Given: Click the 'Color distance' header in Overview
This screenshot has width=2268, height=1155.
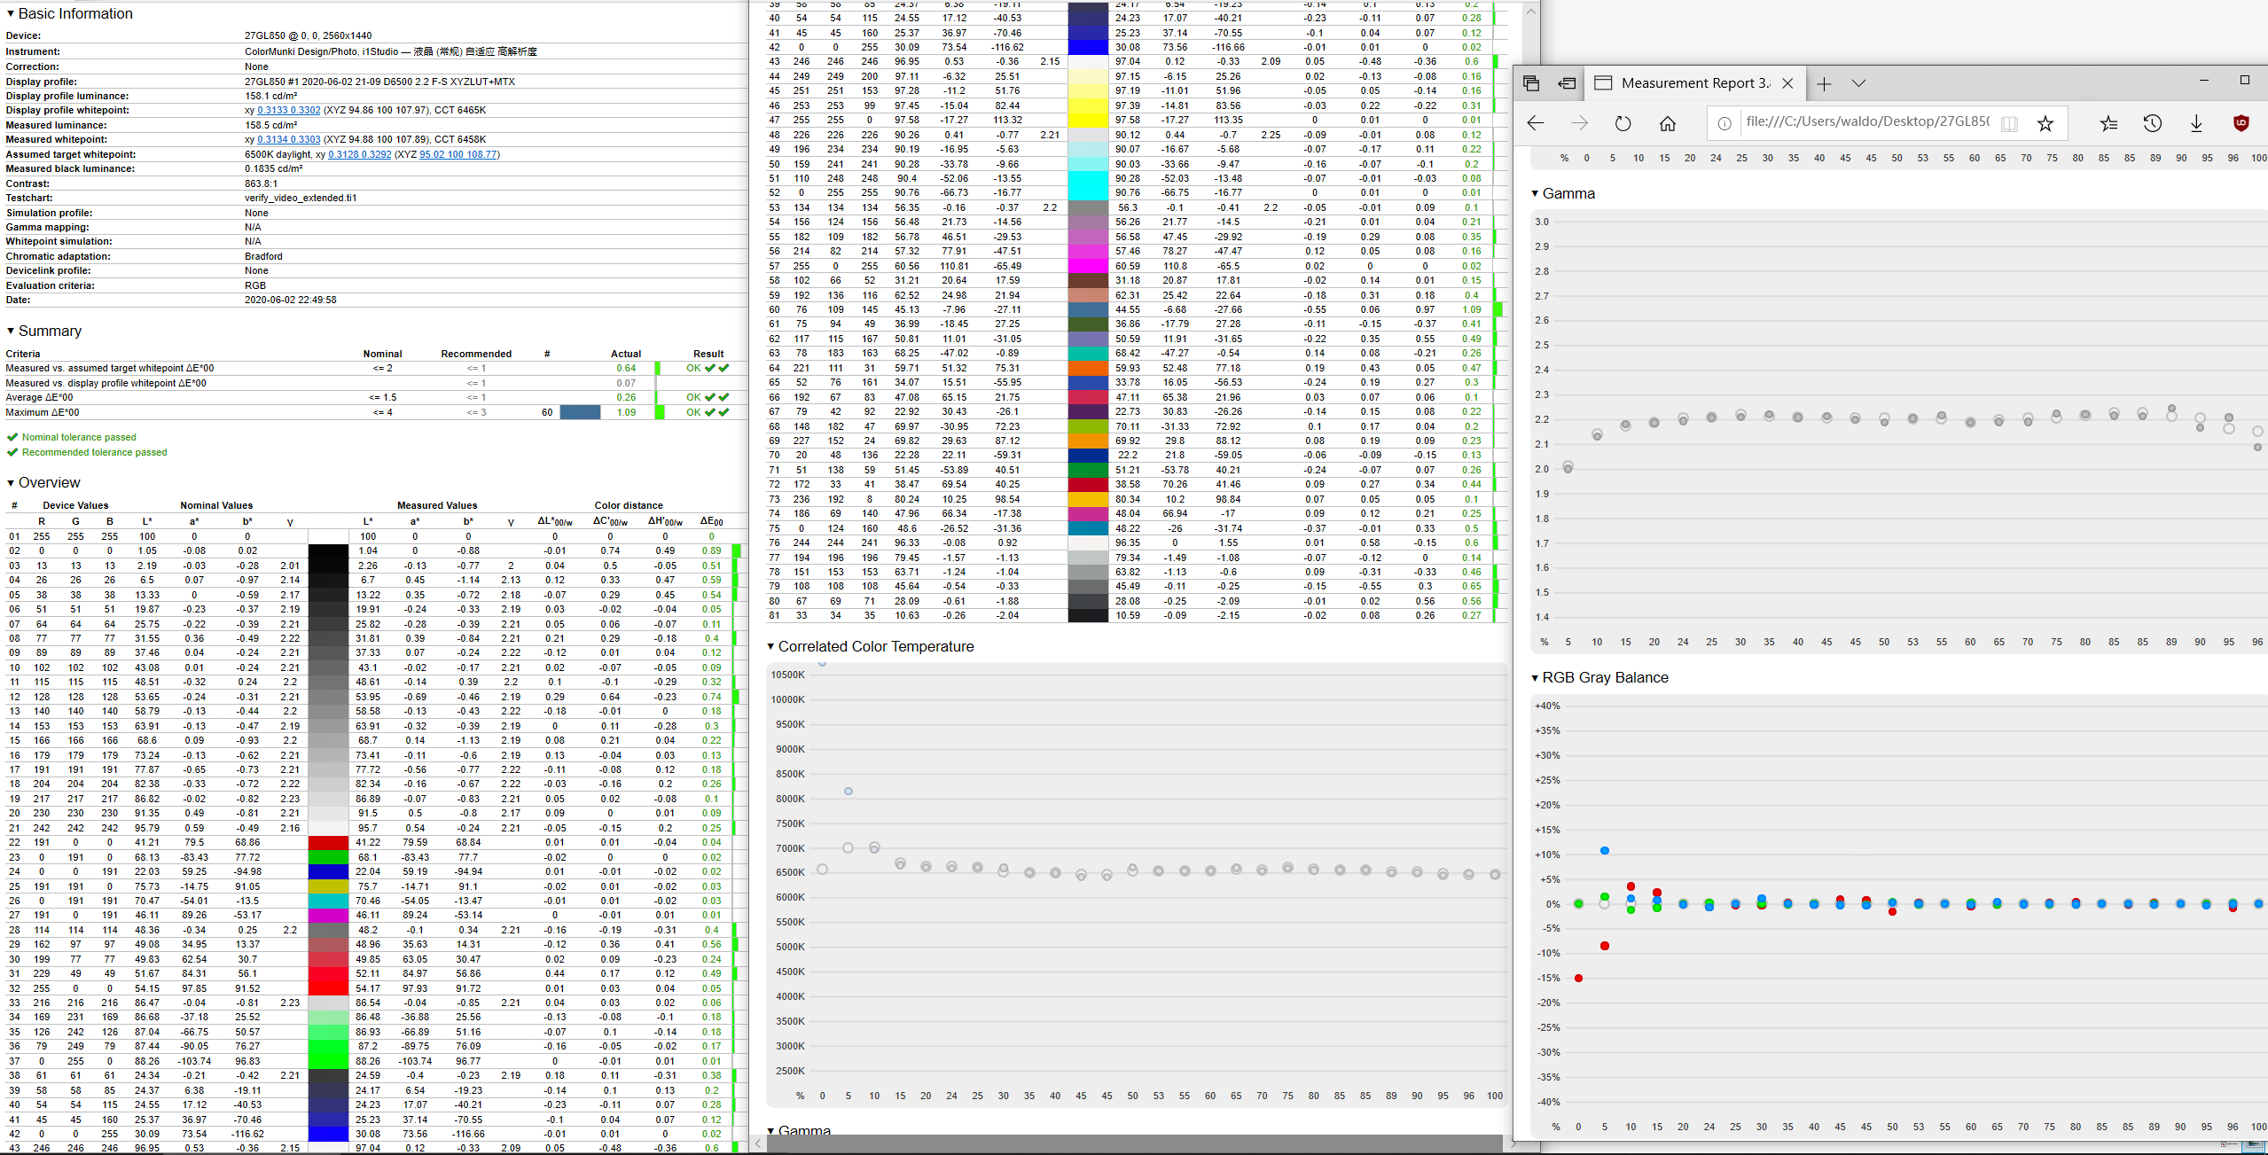Looking at the screenshot, I should (x=629, y=505).
